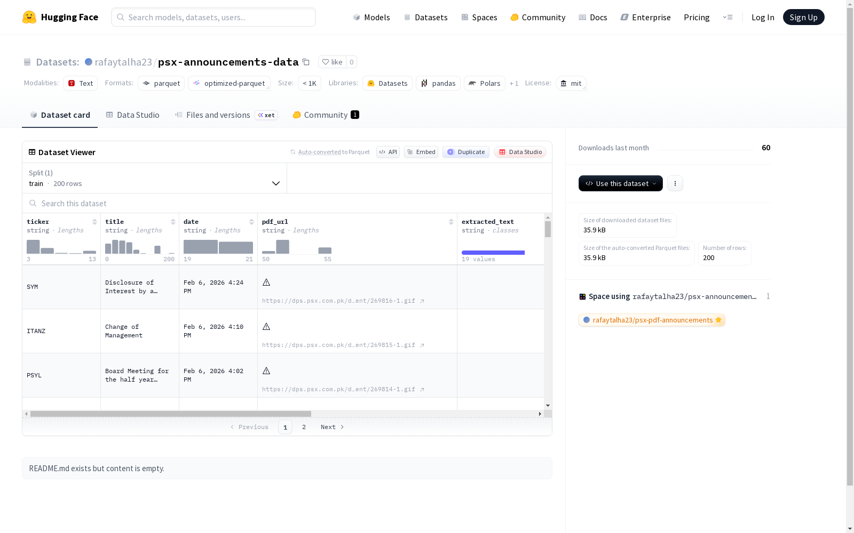The image size is (854, 533).
Task: Click the Sign Up button
Action: [x=803, y=17]
